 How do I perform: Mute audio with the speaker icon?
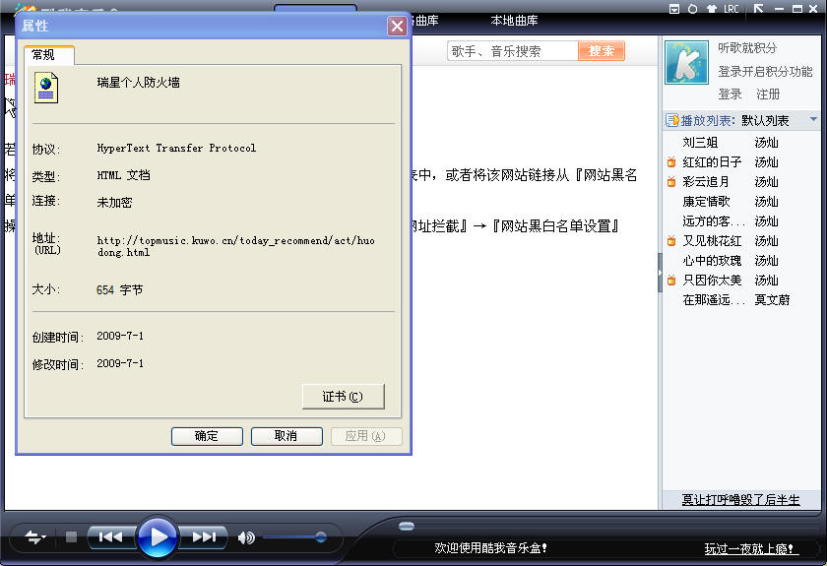point(246,537)
